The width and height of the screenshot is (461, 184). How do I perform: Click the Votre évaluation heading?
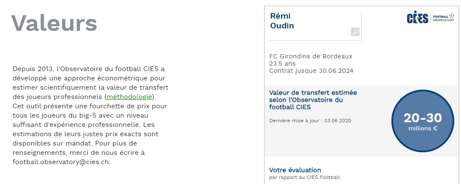coord(295,170)
